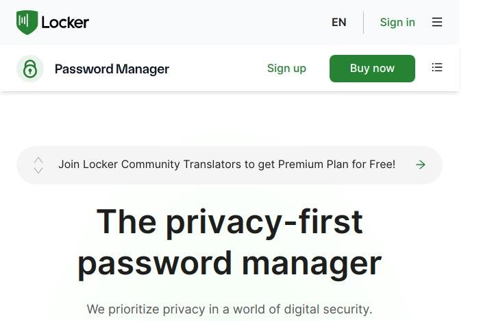The image size is (481, 321).
Task: Select the Password Manager title
Action: [x=112, y=69]
